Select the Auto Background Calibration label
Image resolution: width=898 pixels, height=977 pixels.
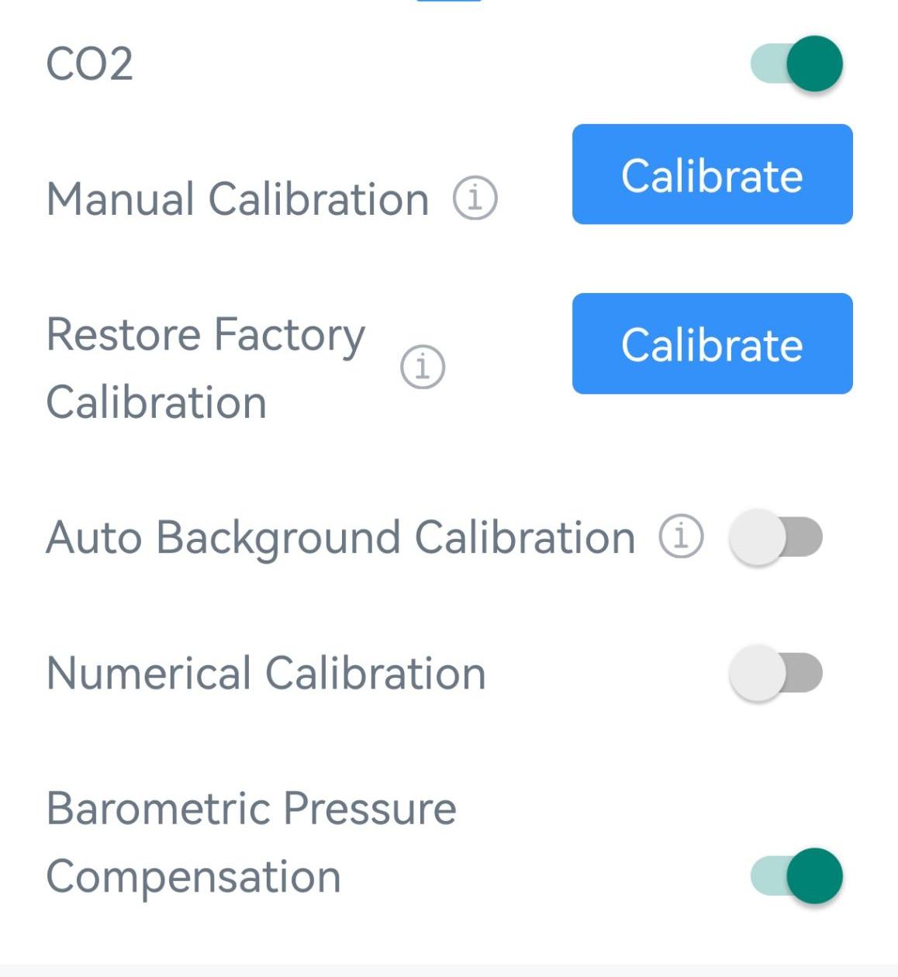[x=340, y=537]
